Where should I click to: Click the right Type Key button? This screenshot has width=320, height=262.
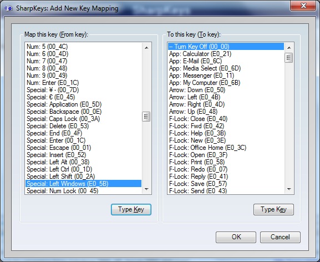(x=273, y=209)
